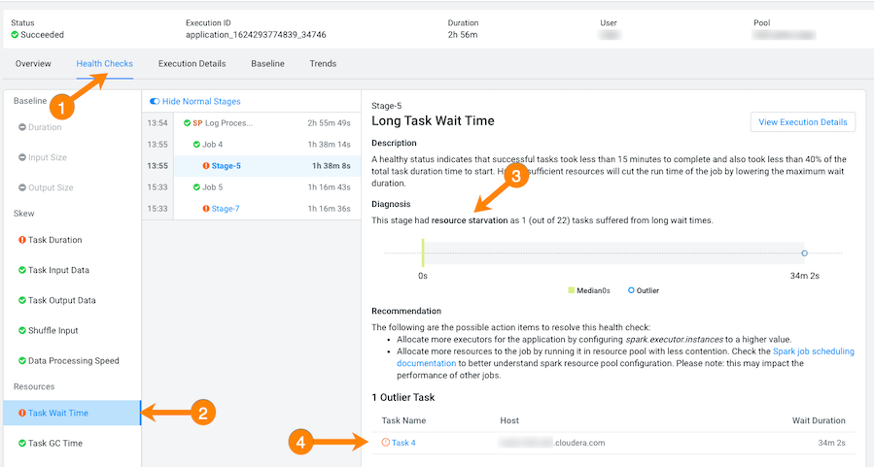Select the Log Process row in stage tree
The width and height of the screenshot is (874, 467).
click(x=228, y=123)
